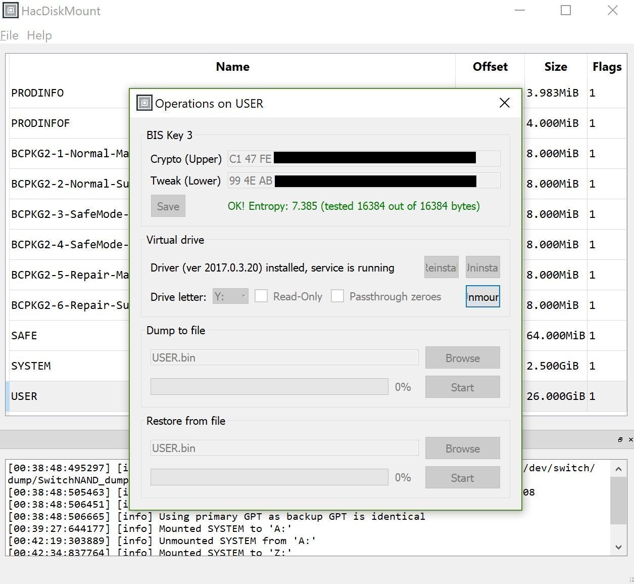Screen dimensions: 634x584
Task: Toggle the Read-Only checkbox
Action: coord(261,296)
